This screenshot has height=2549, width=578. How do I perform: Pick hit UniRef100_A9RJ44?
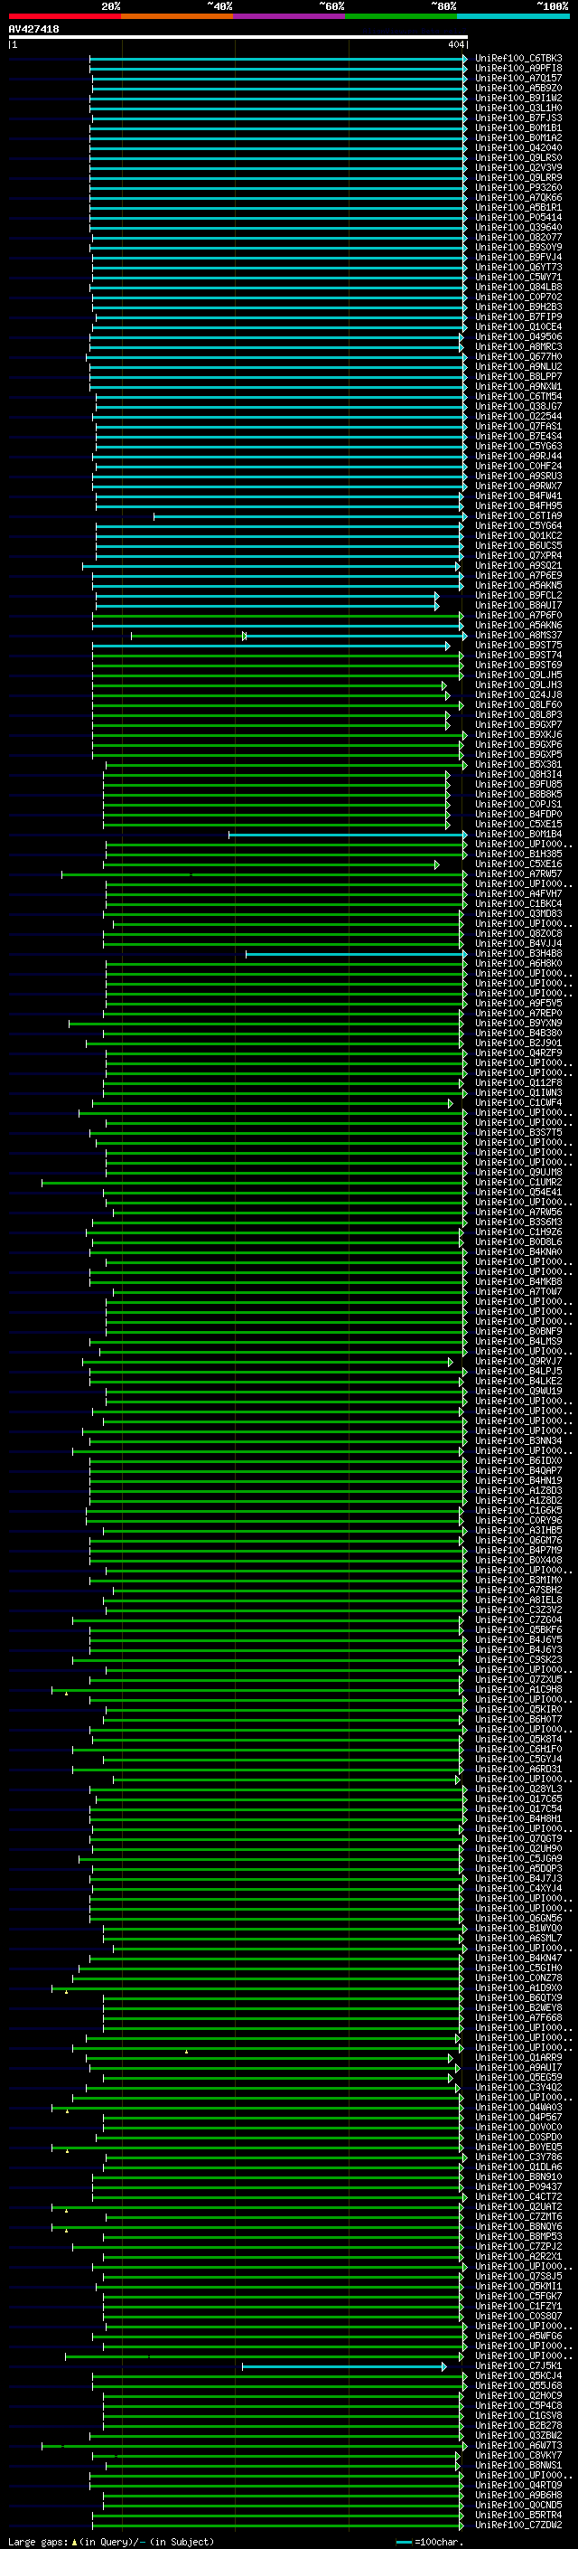tap(518, 456)
